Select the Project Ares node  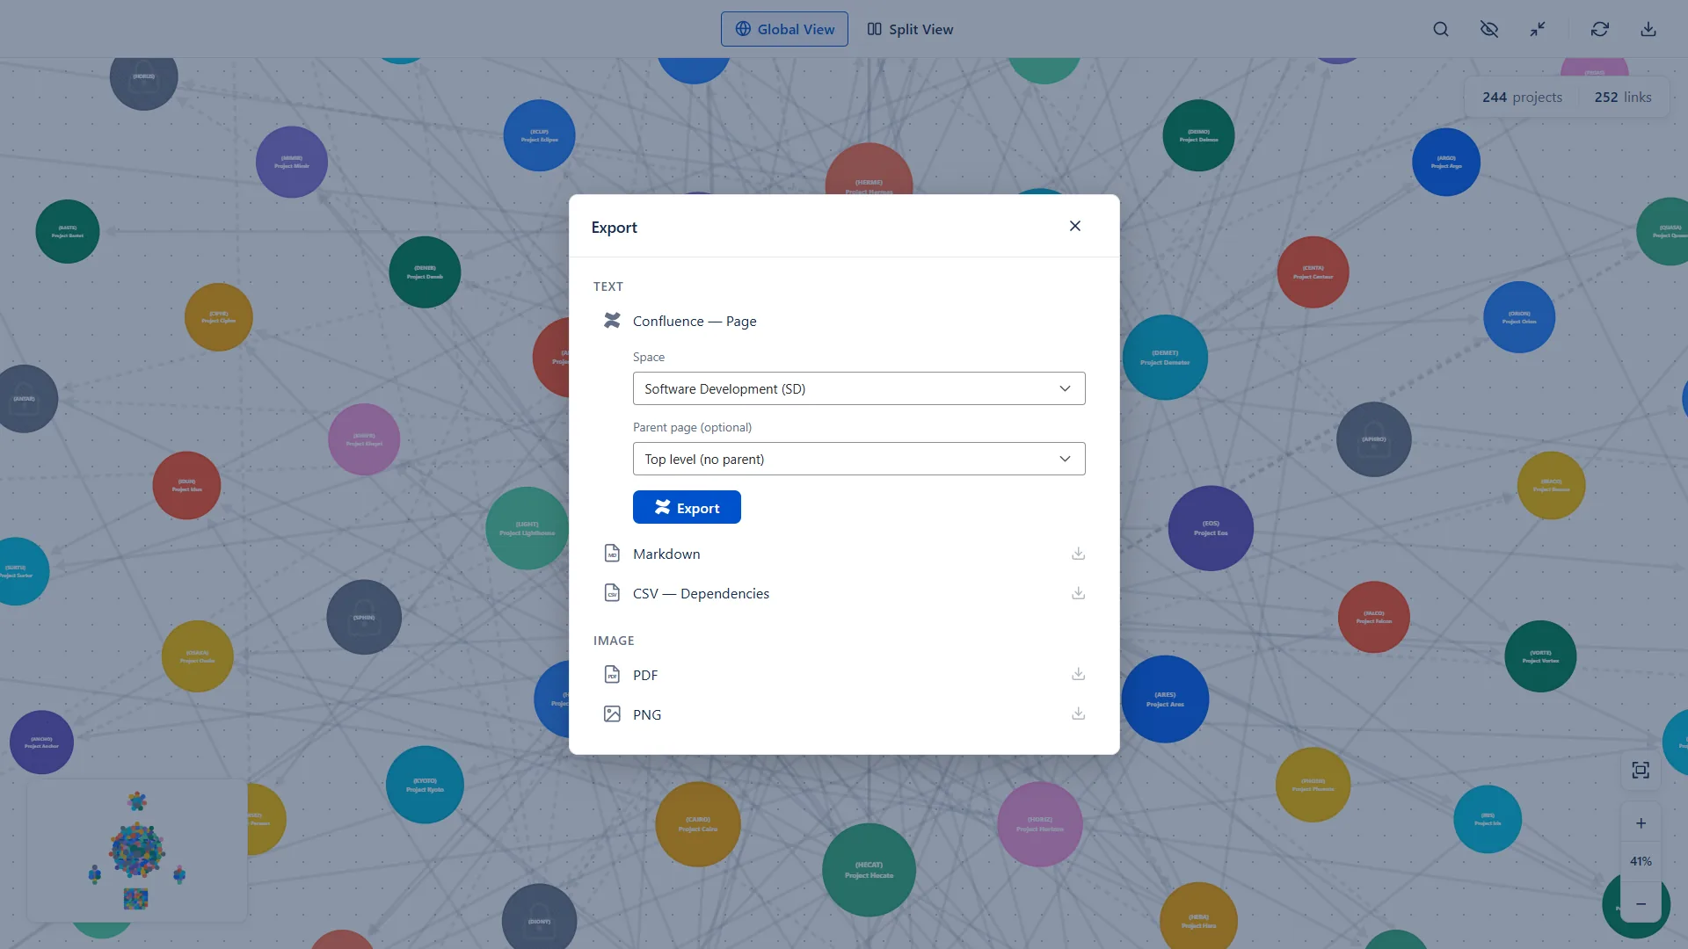1165,699
